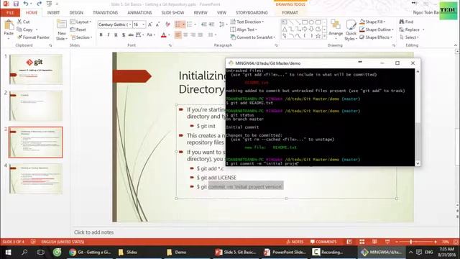Align text left in Paragraph group

[178, 35]
